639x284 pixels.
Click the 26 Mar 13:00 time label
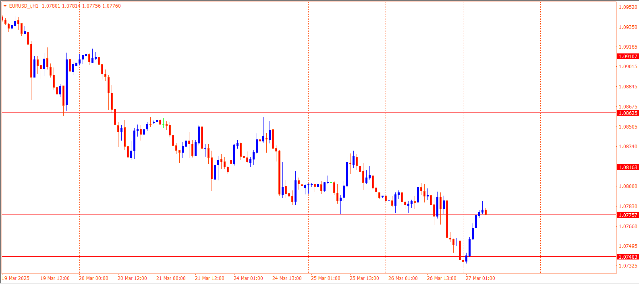click(x=442, y=278)
